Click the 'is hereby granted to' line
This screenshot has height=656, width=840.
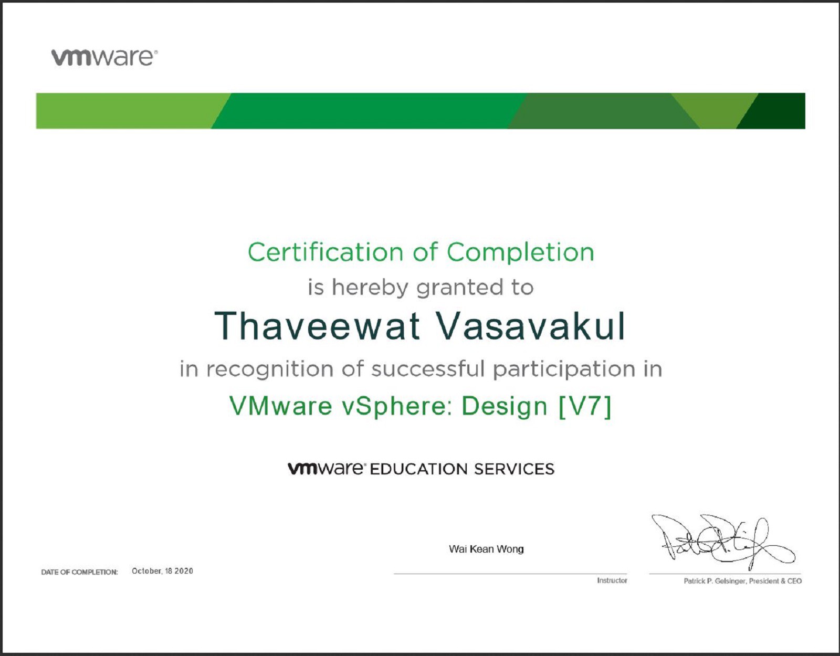pos(421,288)
